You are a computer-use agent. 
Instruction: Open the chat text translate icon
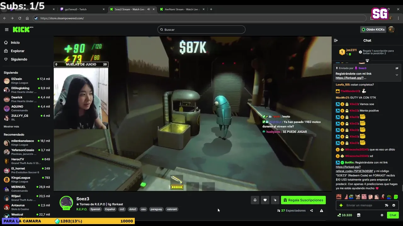387,205
